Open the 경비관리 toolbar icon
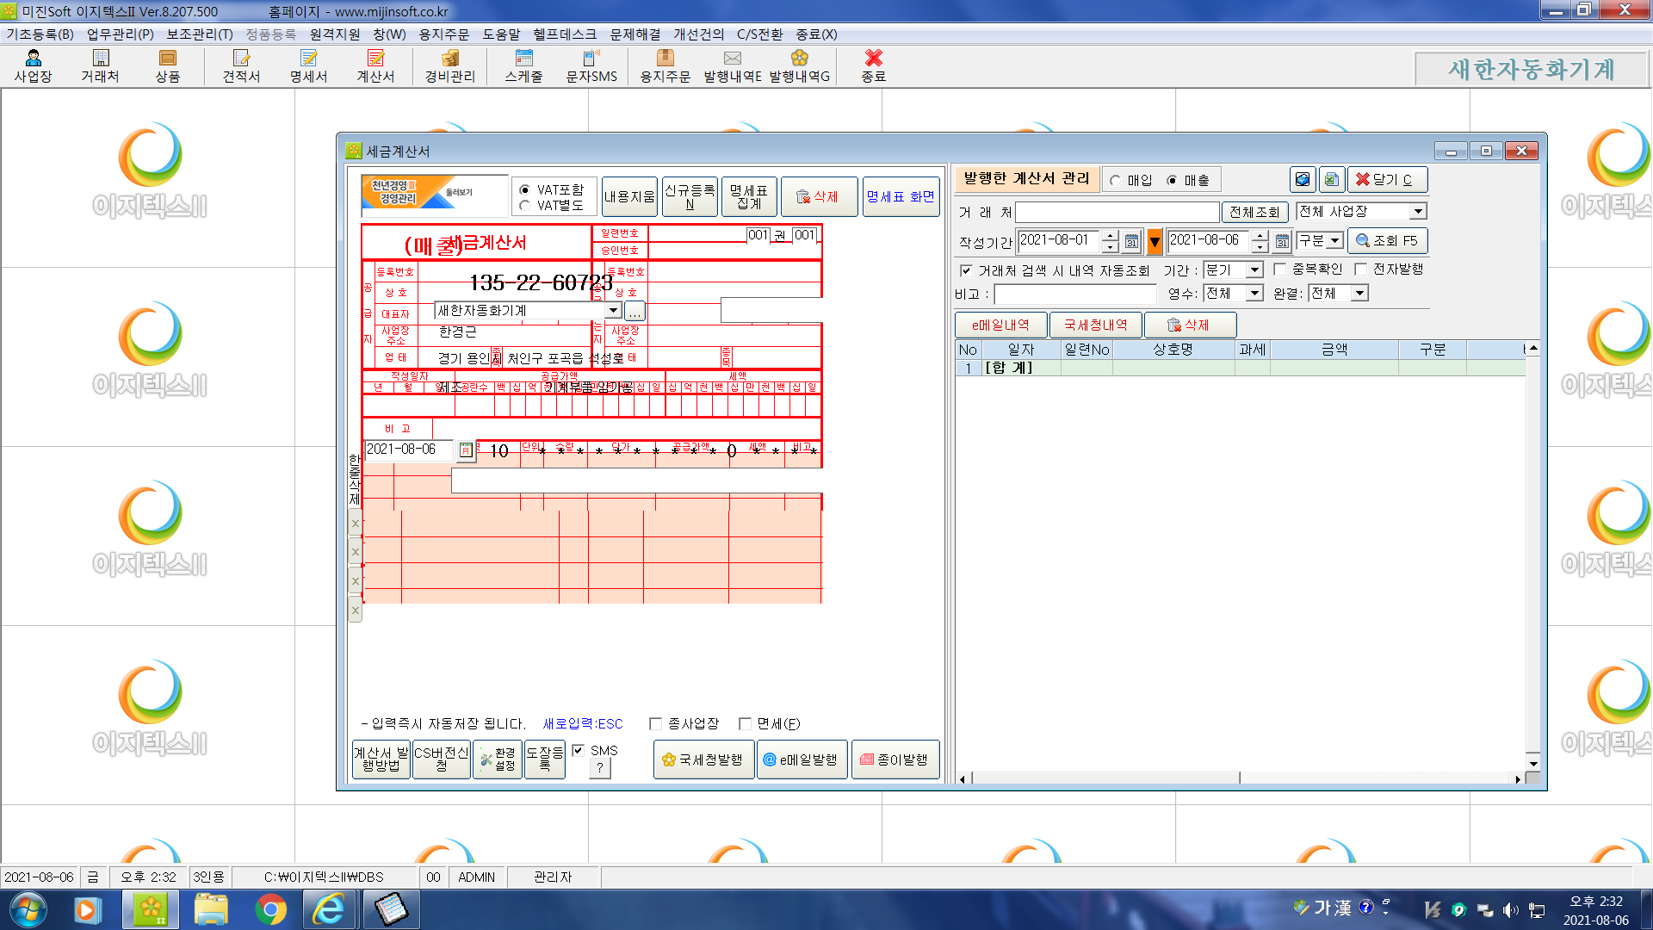This screenshot has height=930, width=1653. coord(449,65)
